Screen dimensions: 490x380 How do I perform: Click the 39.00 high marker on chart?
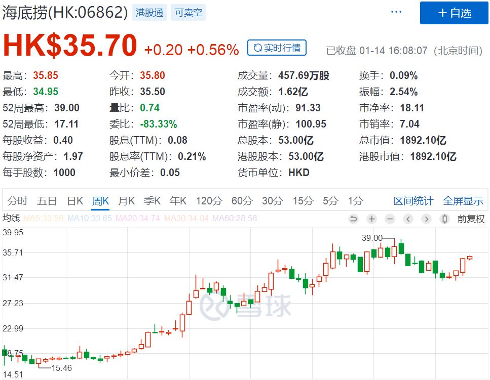(372, 238)
